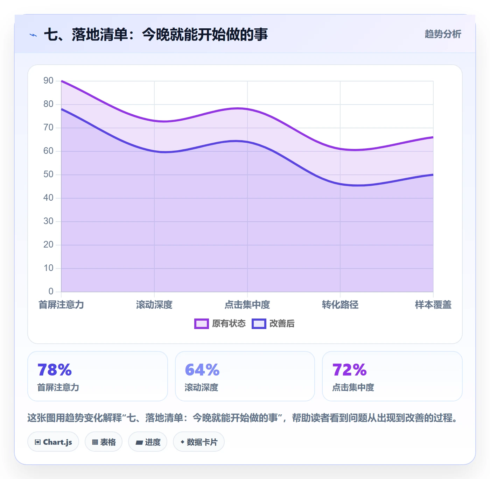The image size is (490, 479).
Task: Select the 表格 tag chip
Action: point(104,442)
